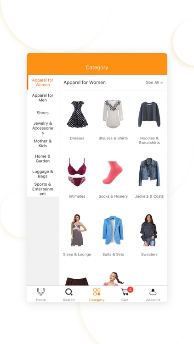Screen dimensions: 194x344
Task: Choose Luggage & Bags category
Action: click(43, 174)
